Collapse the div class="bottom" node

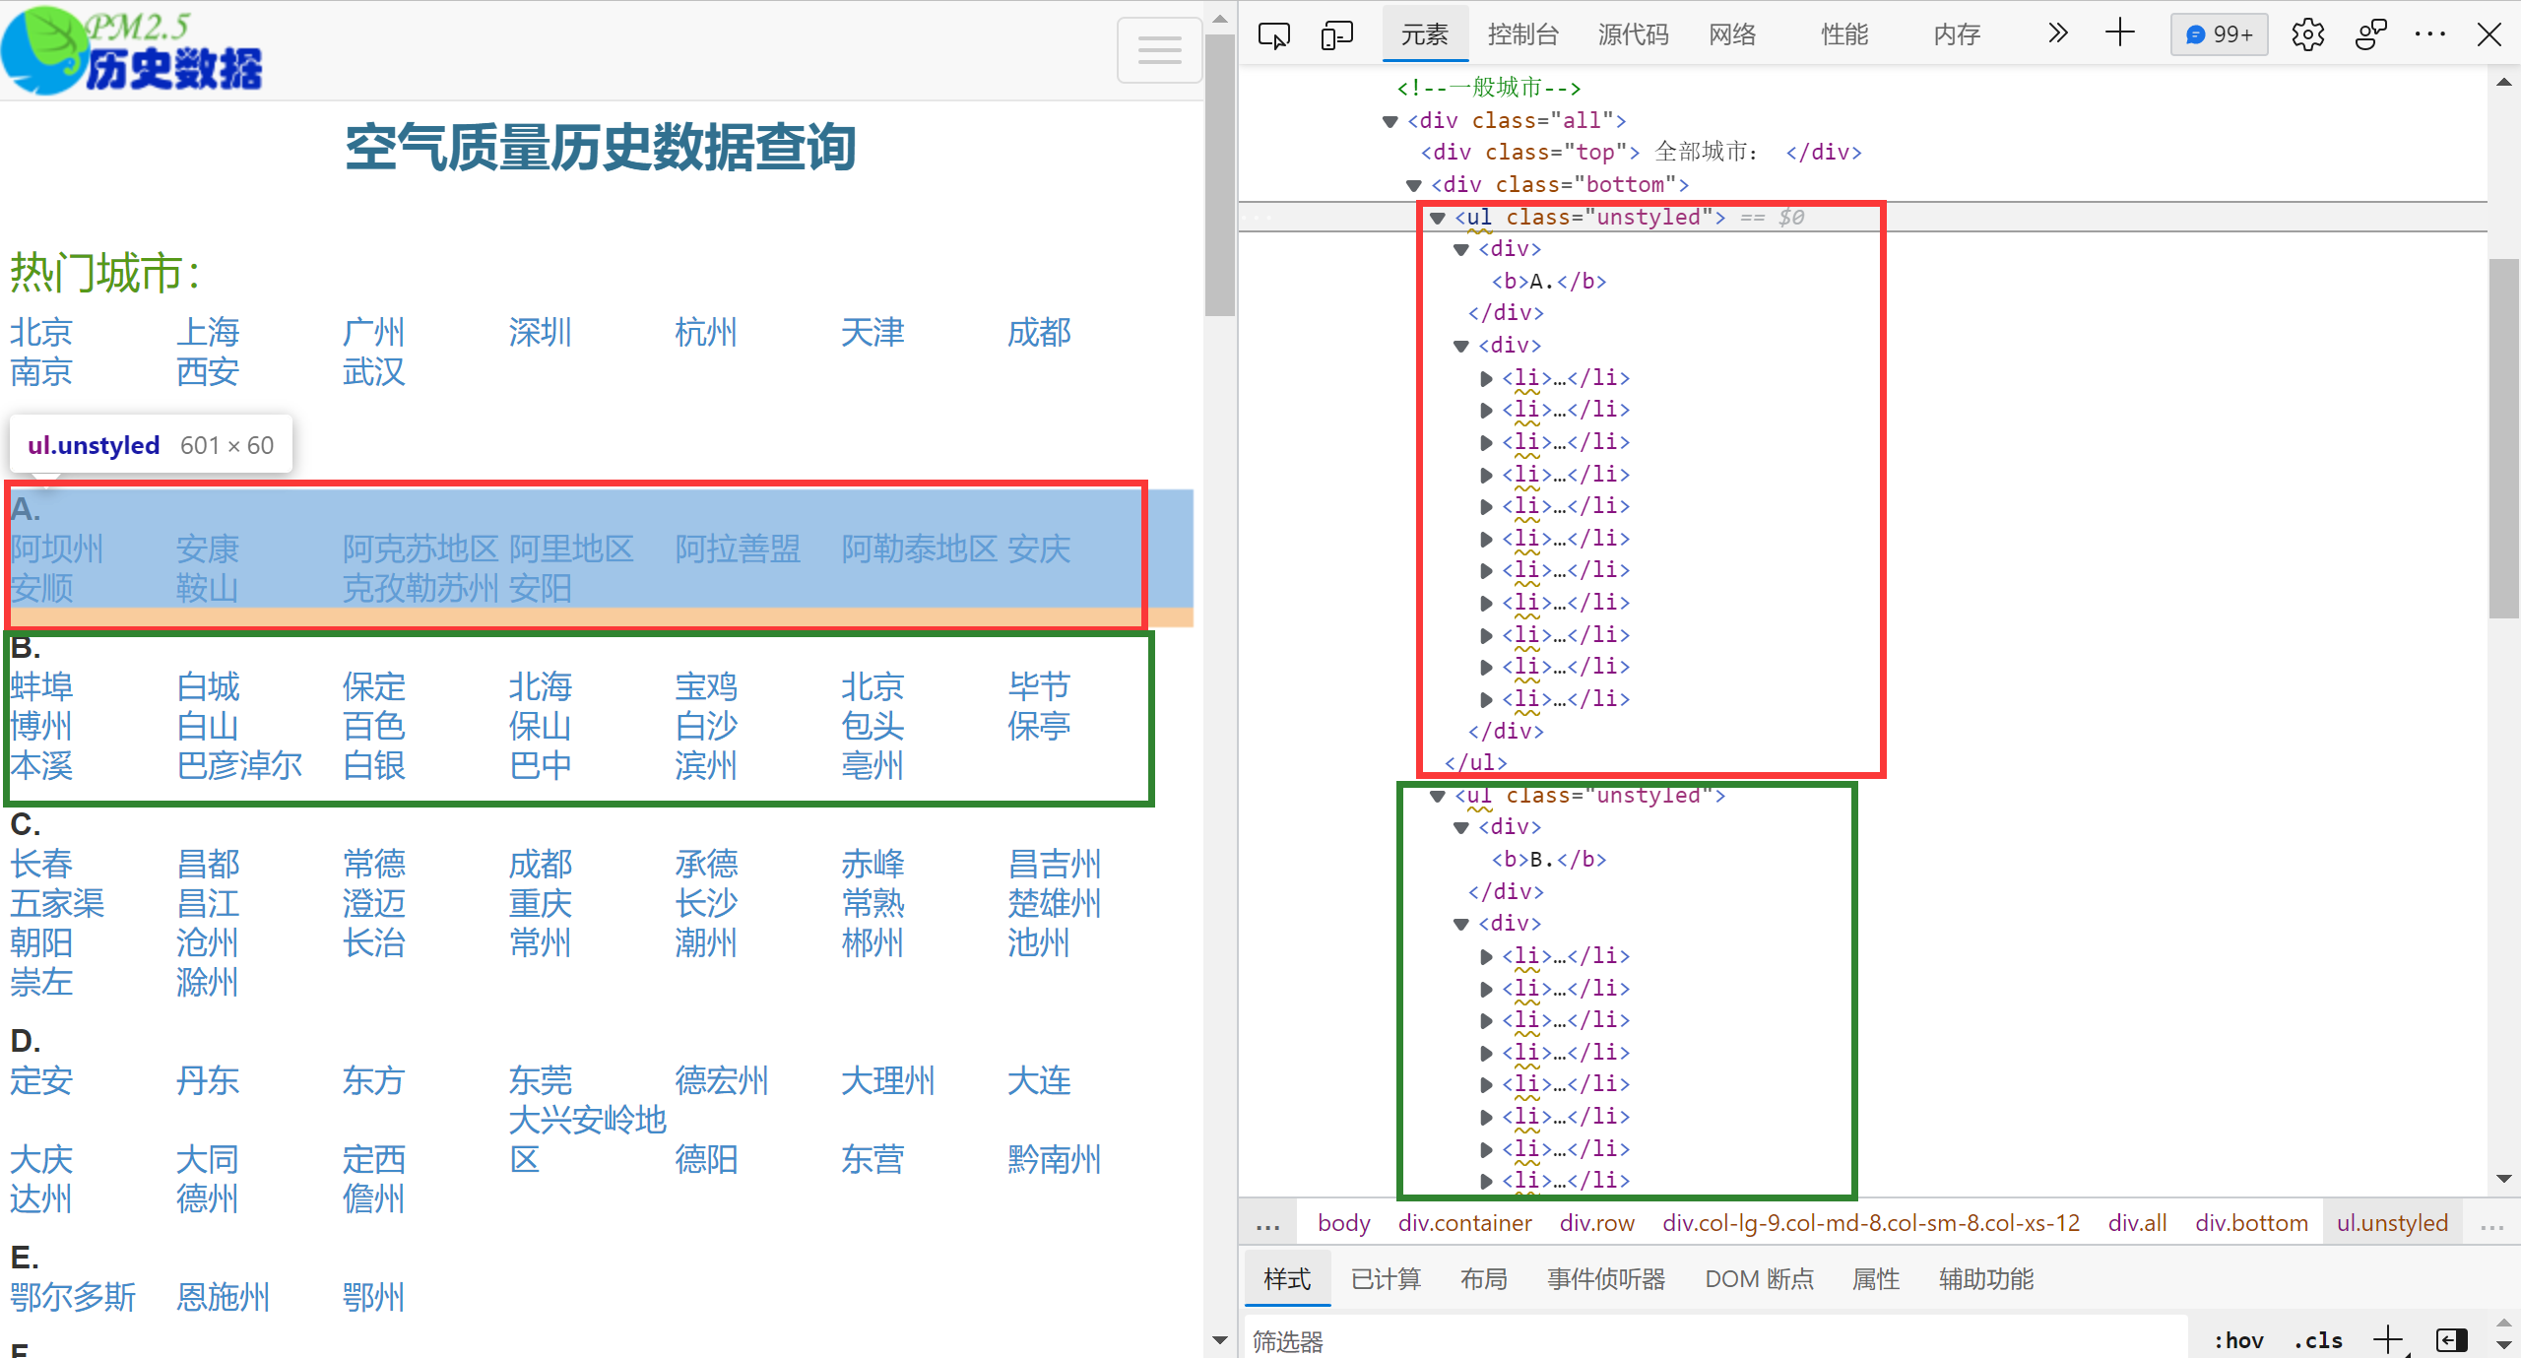pyautogui.click(x=1413, y=185)
